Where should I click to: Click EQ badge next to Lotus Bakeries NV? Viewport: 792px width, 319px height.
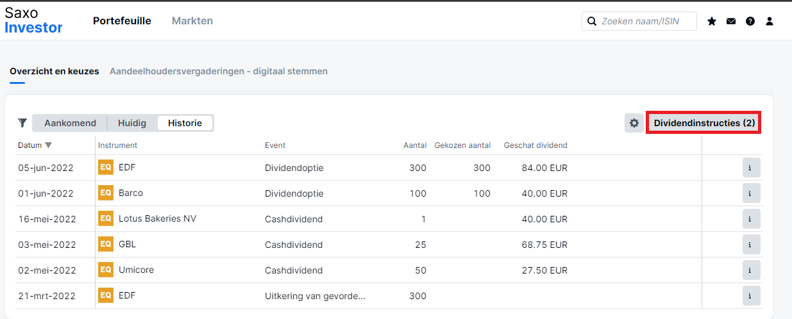pyautogui.click(x=106, y=218)
